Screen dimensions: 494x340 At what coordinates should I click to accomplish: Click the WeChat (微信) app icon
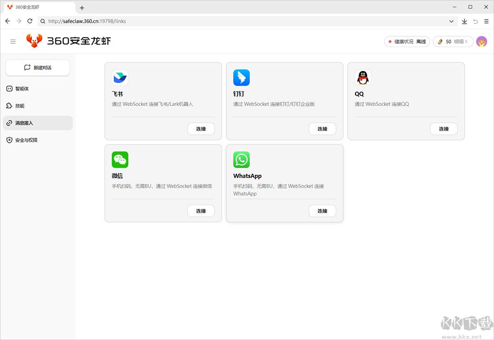pos(120,160)
